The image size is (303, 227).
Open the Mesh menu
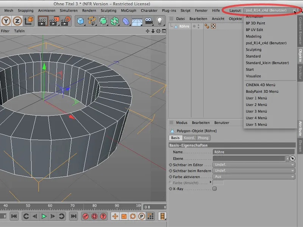pos(9,11)
